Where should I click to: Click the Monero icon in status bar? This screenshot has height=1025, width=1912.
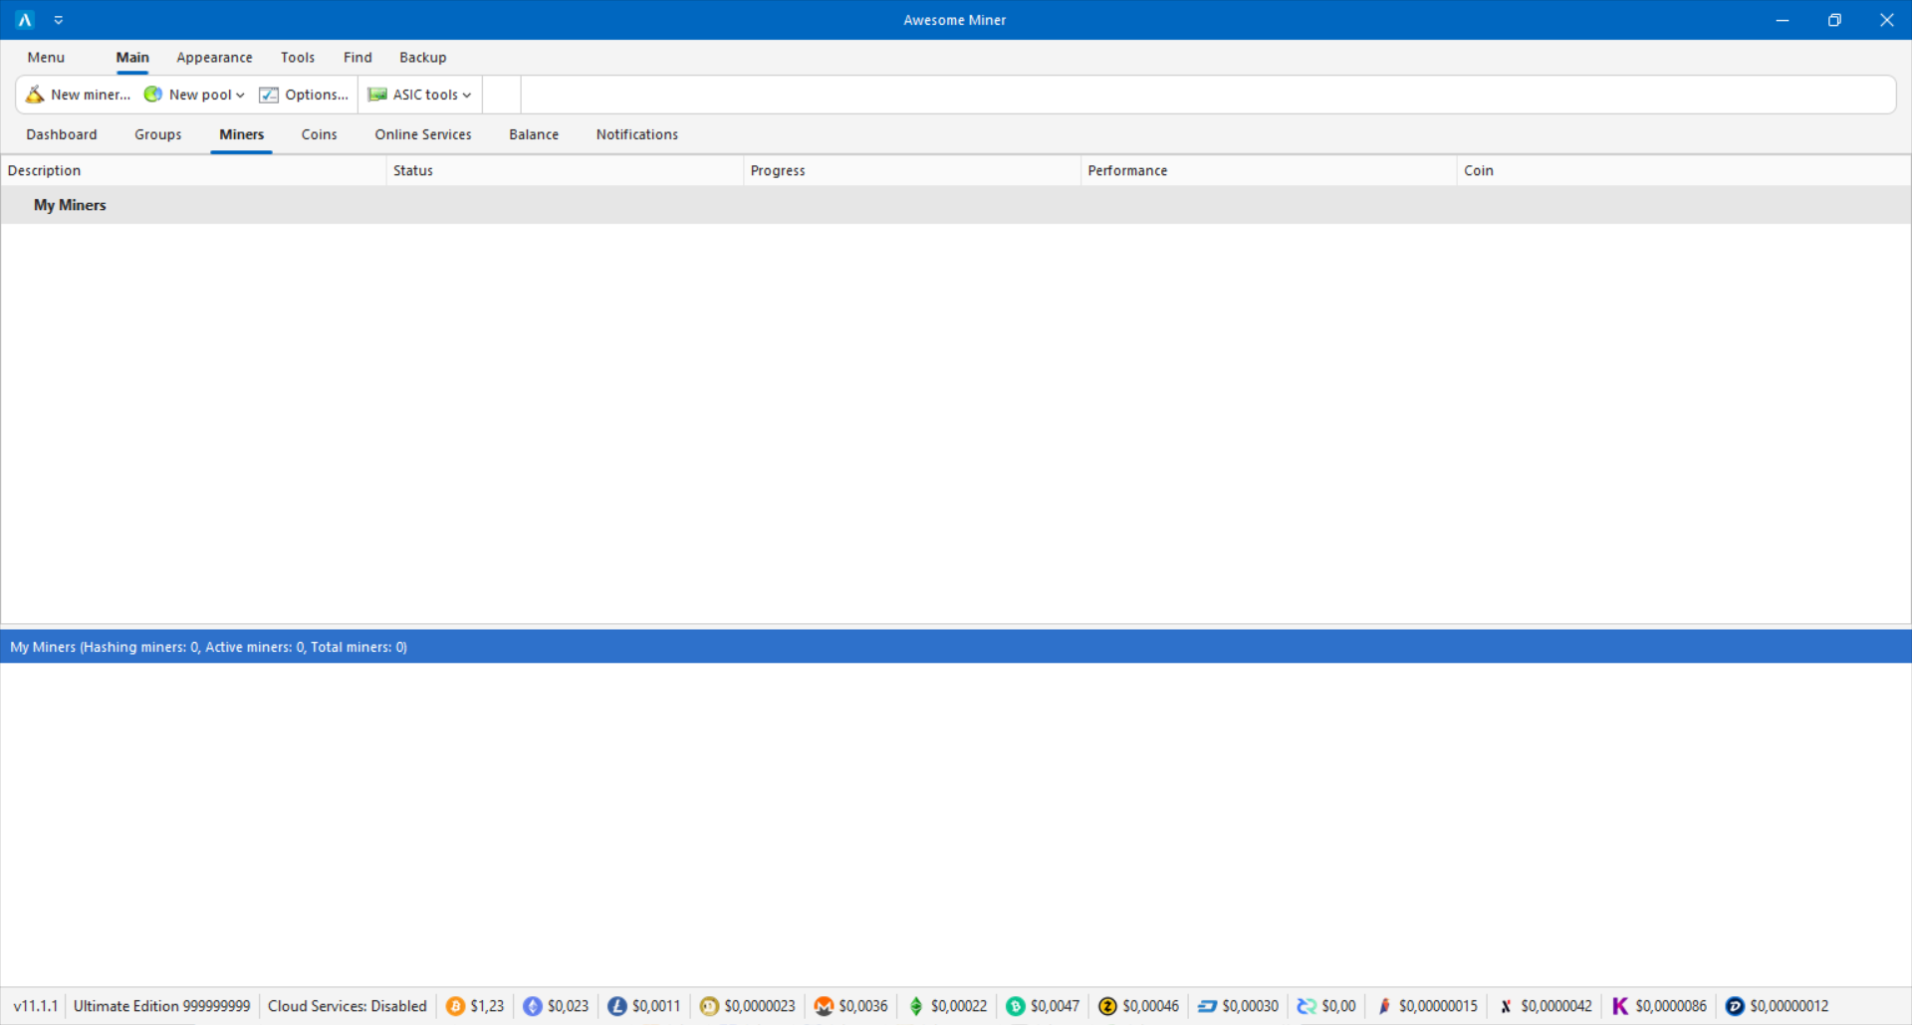pos(824,1006)
